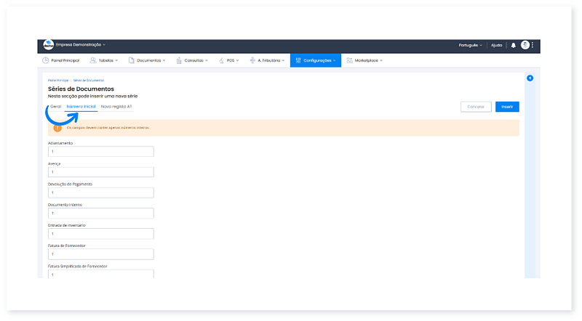Viewport: 582px width, 321px height.
Task: Click the Ajuda help link
Action: click(x=497, y=45)
